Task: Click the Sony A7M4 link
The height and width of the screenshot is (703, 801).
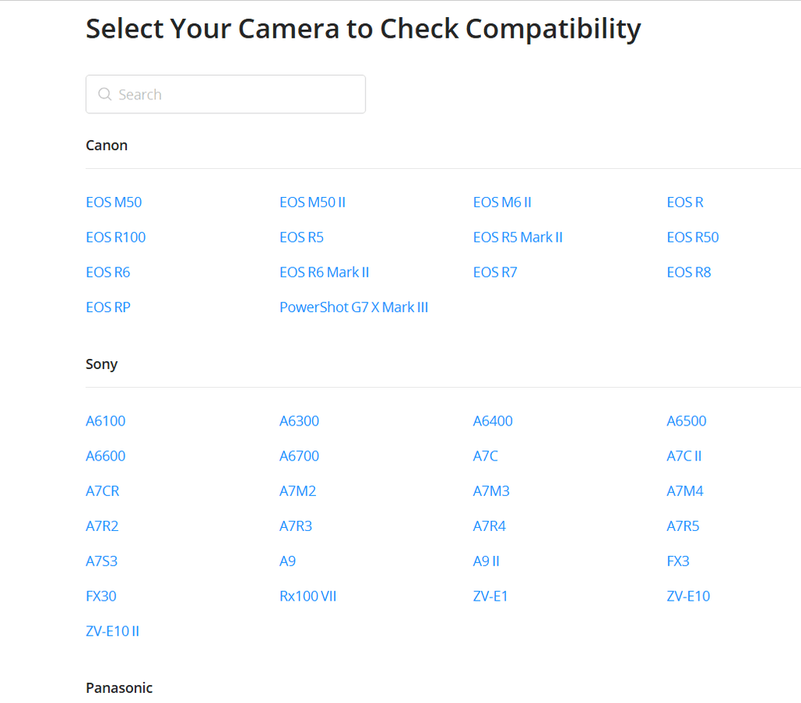Action: pyautogui.click(x=684, y=492)
